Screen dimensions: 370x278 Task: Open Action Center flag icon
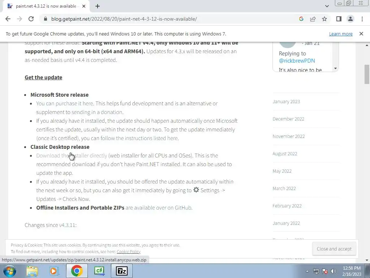tap(325, 271)
